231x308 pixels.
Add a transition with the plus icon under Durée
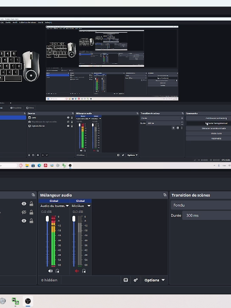pyautogui.click(x=173, y=127)
